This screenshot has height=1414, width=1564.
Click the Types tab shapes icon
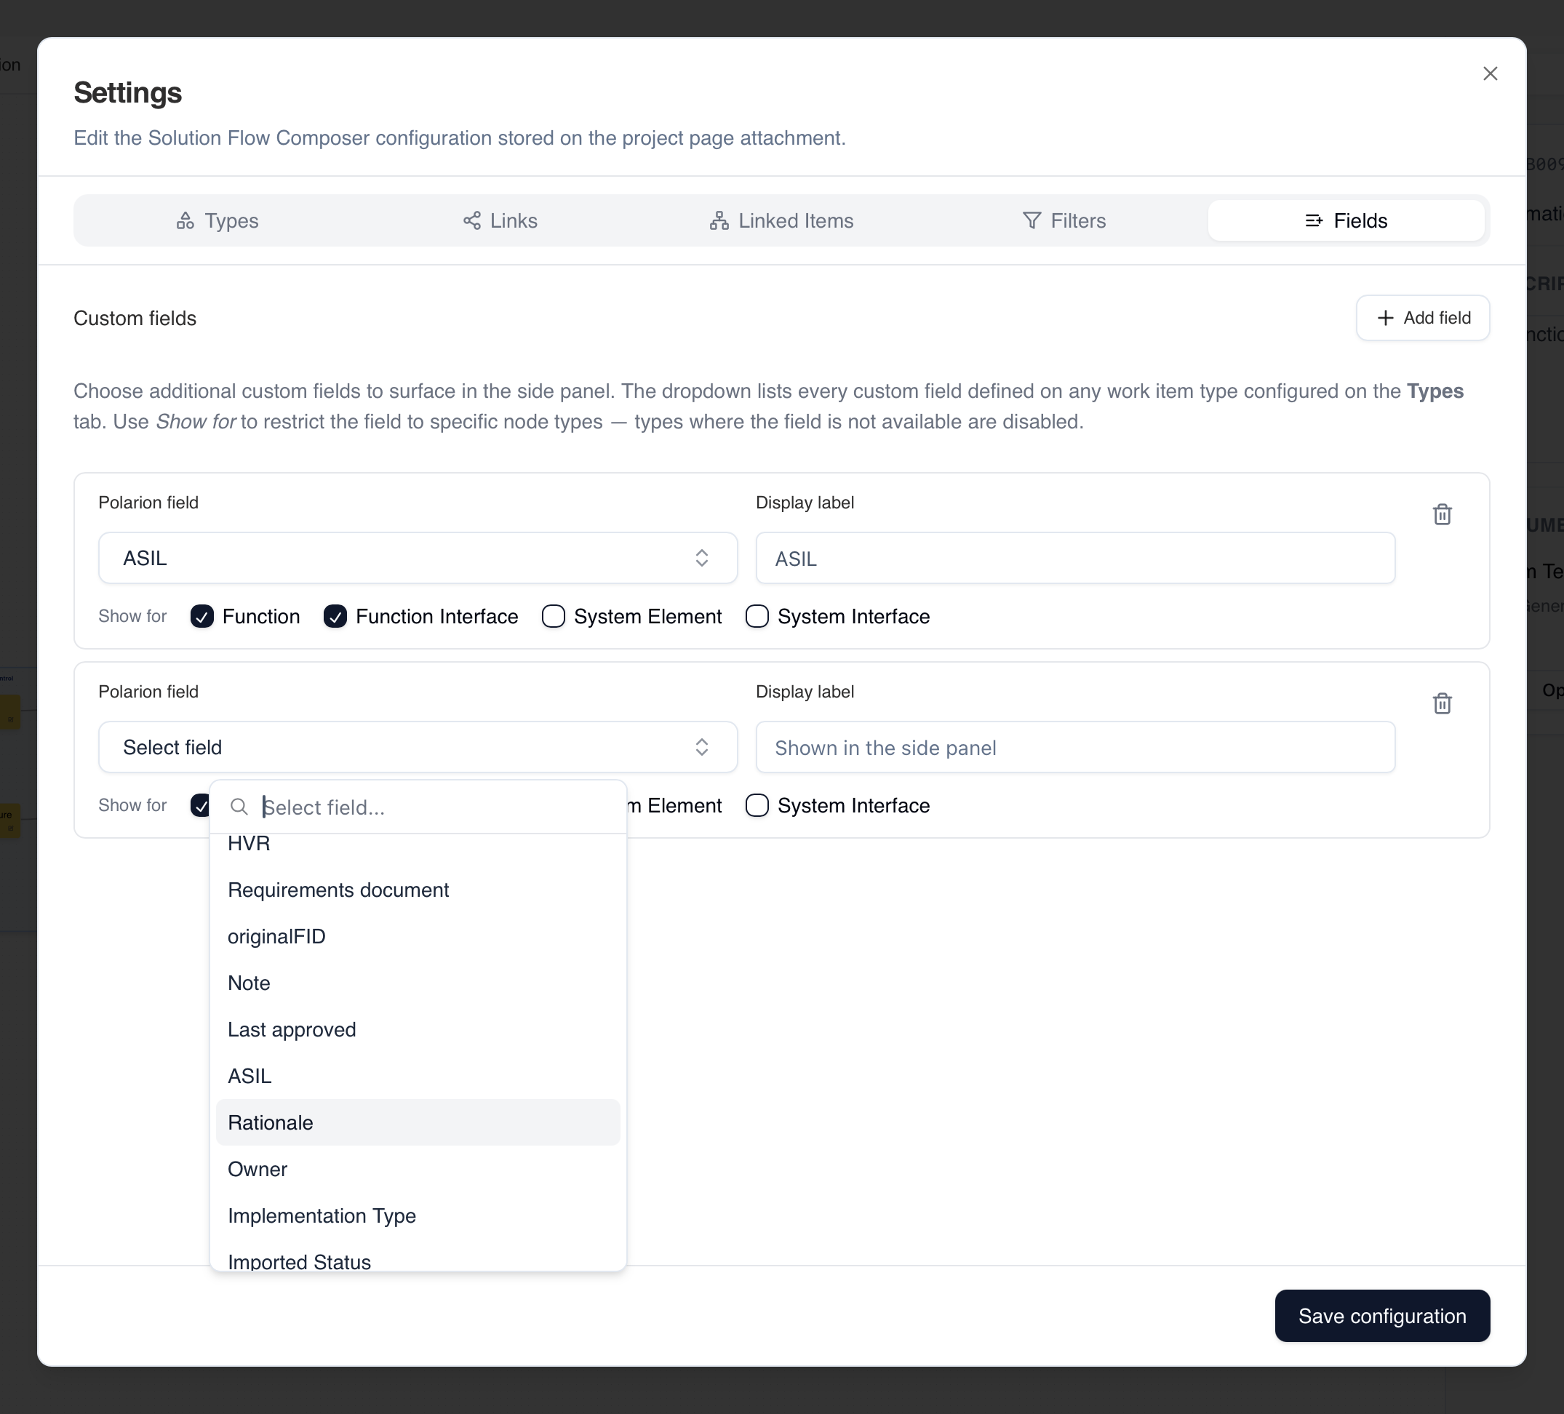(185, 221)
